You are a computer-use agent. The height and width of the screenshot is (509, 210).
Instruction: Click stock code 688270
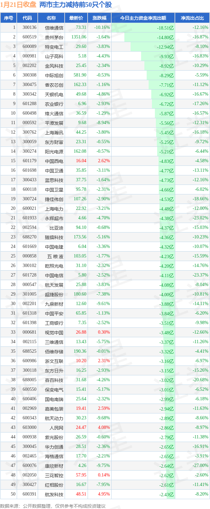coord(29,237)
